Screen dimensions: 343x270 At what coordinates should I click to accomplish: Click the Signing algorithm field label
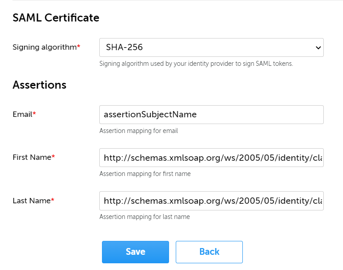point(44,47)
